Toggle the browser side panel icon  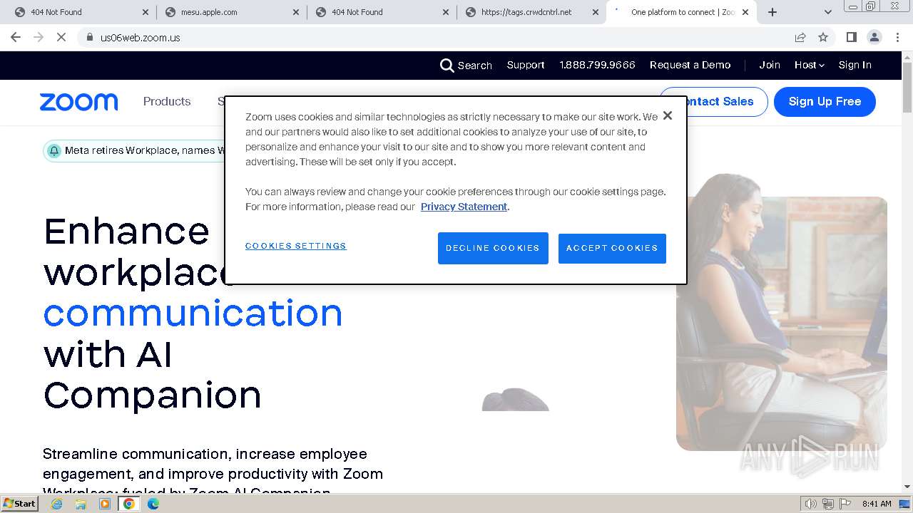851,37
